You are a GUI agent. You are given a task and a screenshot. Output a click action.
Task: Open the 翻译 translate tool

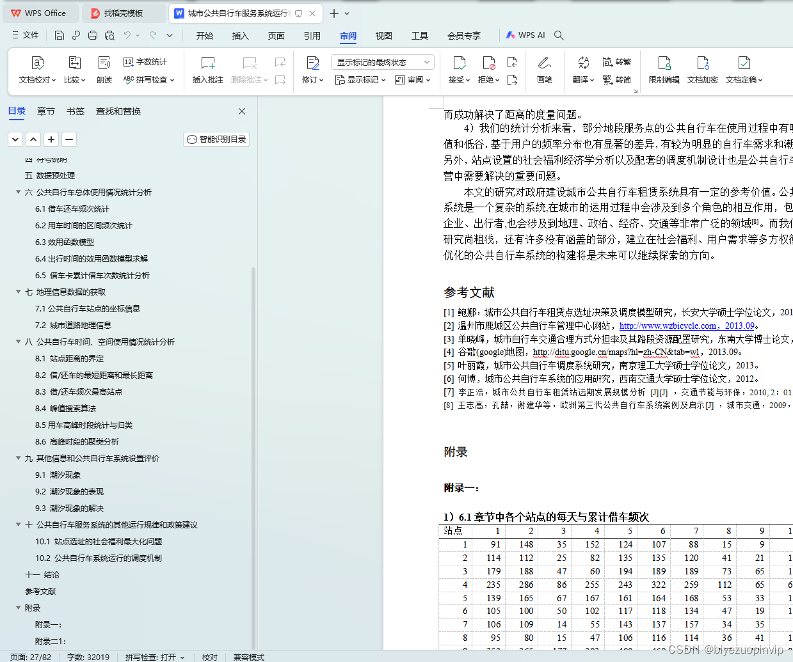(x=583, y=70)
